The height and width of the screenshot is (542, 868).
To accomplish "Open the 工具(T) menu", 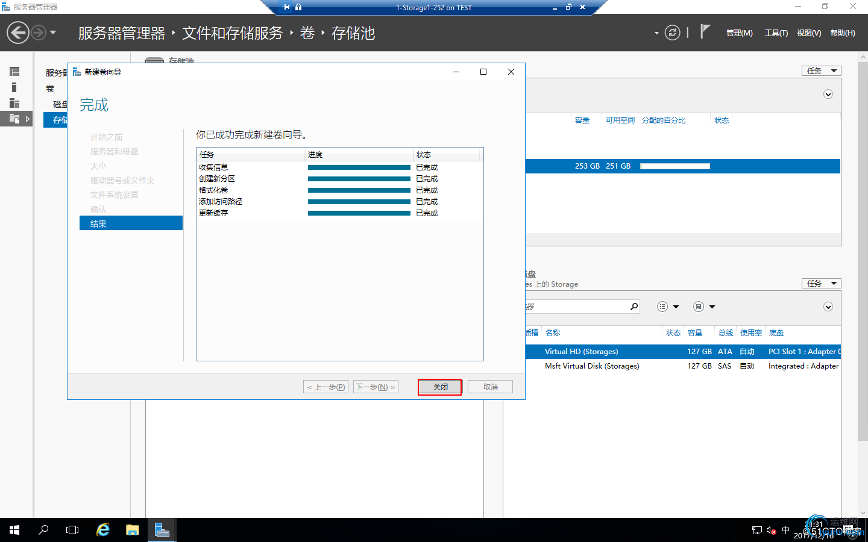I will coord(776,33).
